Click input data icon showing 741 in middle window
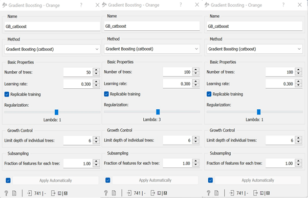308x198 pixels. [129, 193]
